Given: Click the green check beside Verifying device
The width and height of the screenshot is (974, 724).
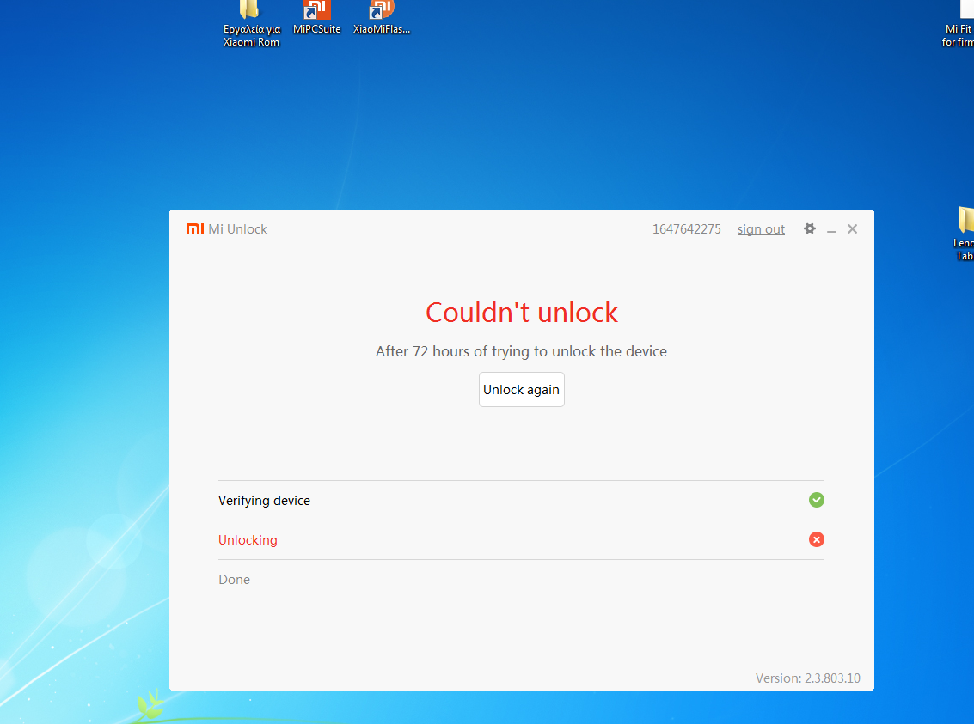Looking at the screenshot, I should pos(816,500).
